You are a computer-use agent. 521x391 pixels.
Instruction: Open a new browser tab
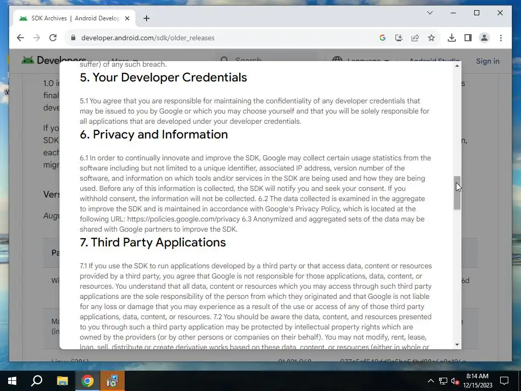pyautogui.click(x=147, y=18)
